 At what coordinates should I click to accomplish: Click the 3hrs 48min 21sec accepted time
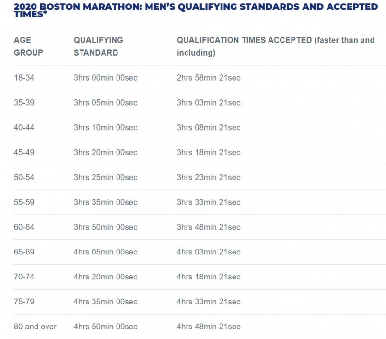coord(209,227)
